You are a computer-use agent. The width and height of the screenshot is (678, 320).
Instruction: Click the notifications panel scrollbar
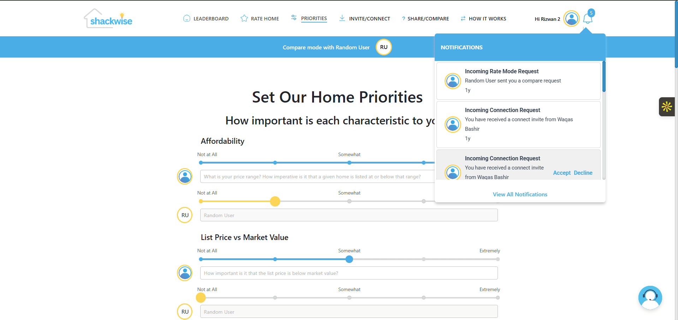click(x=604, y=76)
